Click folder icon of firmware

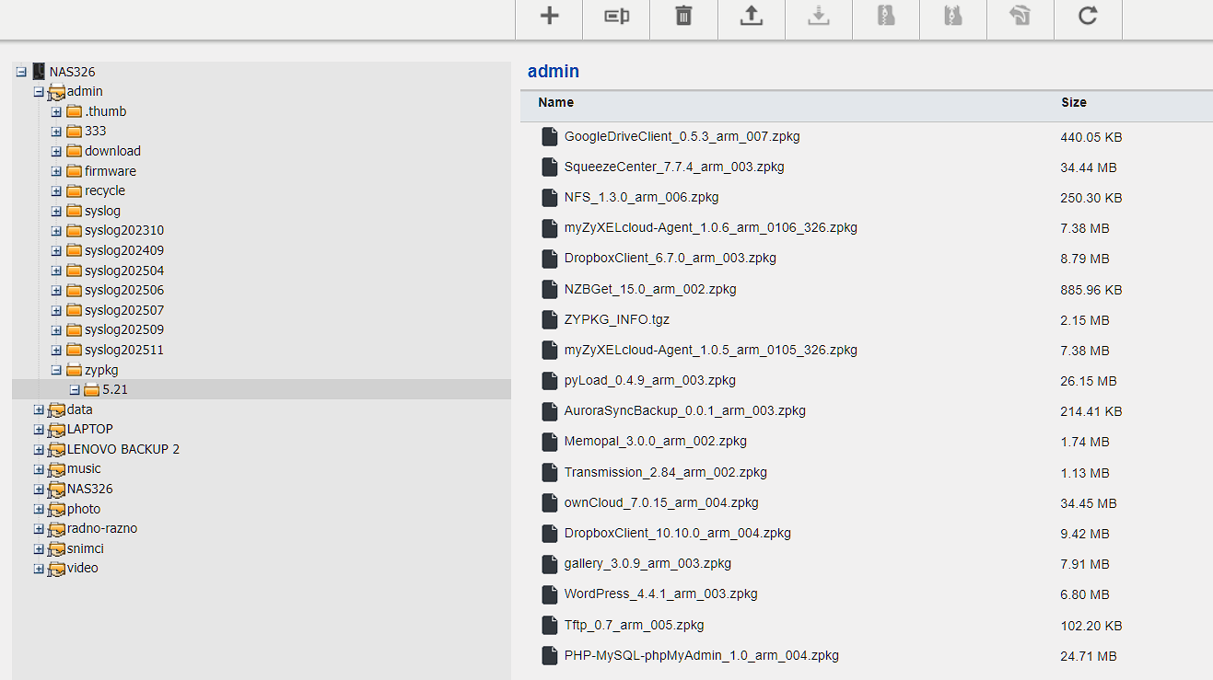click(x=74, y=171)
